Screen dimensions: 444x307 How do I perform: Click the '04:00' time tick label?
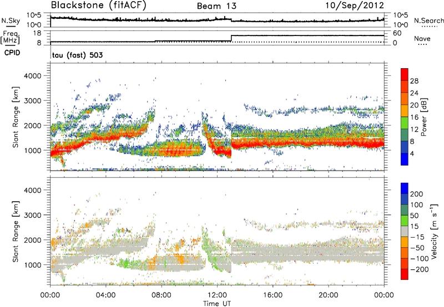coord(106,295)
